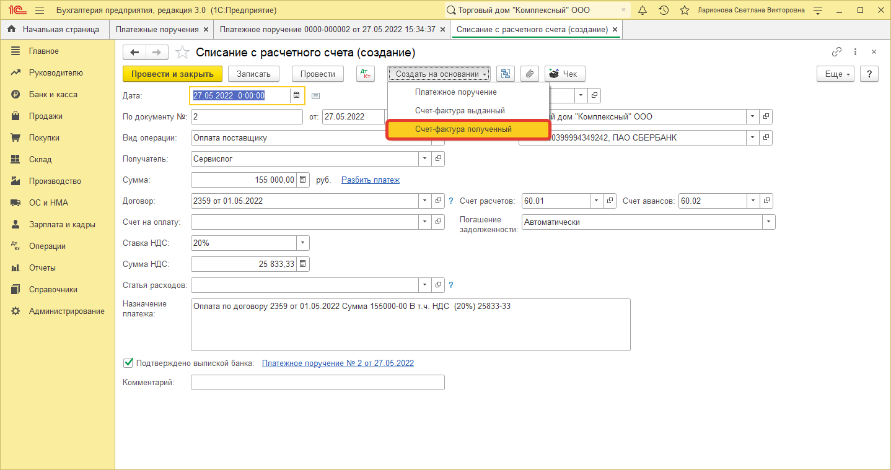The width and height of the screenshot is (891, 470).
Task: Open Справочники section
Action: click(53, 290)
